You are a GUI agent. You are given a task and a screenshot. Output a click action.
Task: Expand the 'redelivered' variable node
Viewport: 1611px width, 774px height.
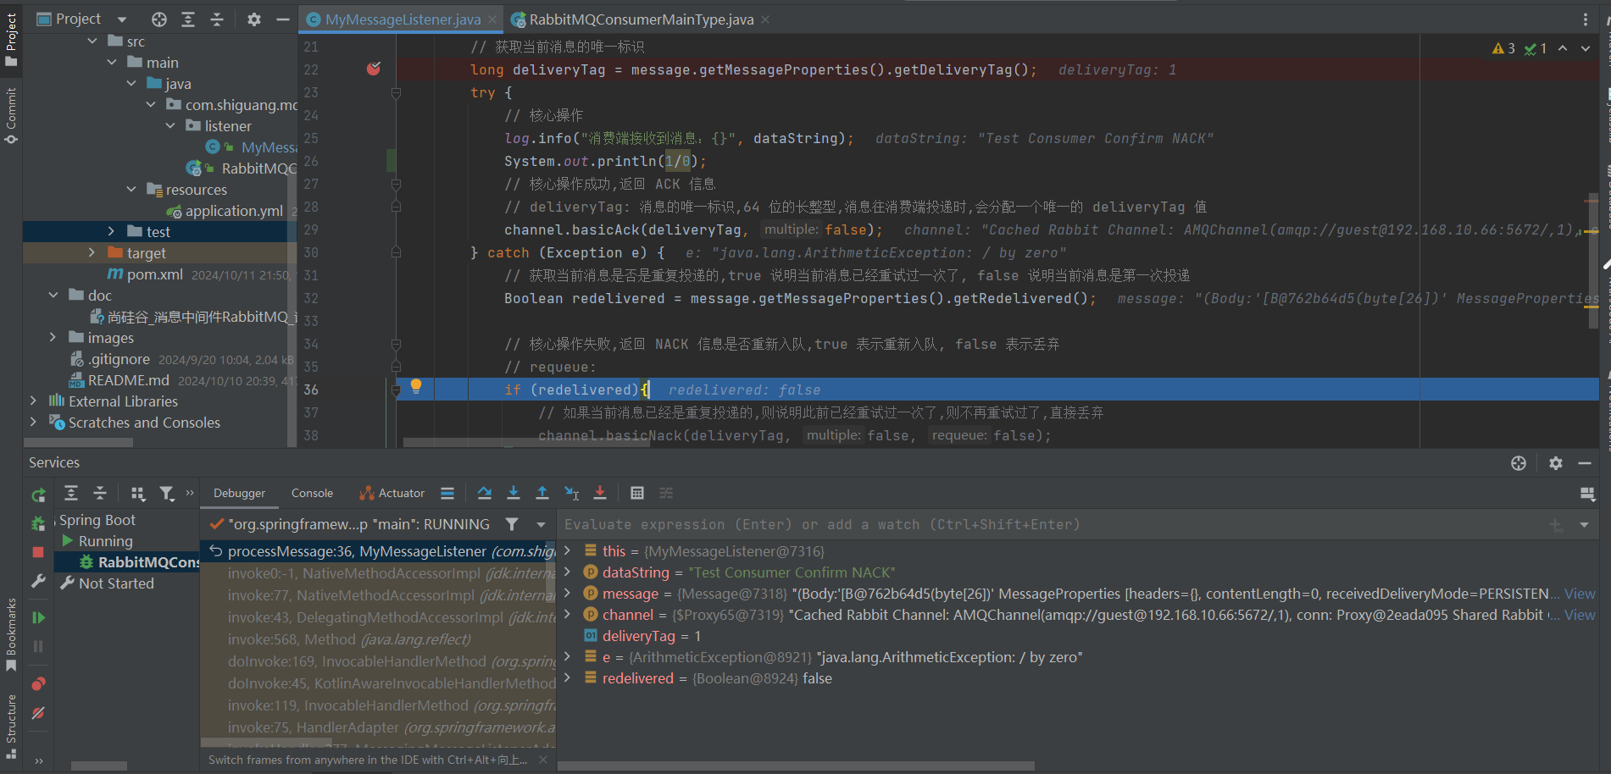click(568, 677)
